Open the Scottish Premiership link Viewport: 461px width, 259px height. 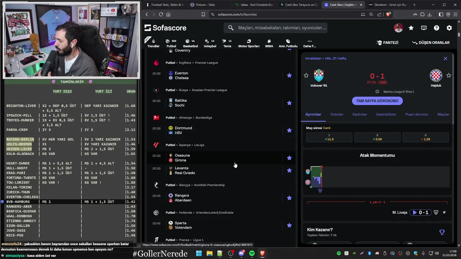point(209,185)
